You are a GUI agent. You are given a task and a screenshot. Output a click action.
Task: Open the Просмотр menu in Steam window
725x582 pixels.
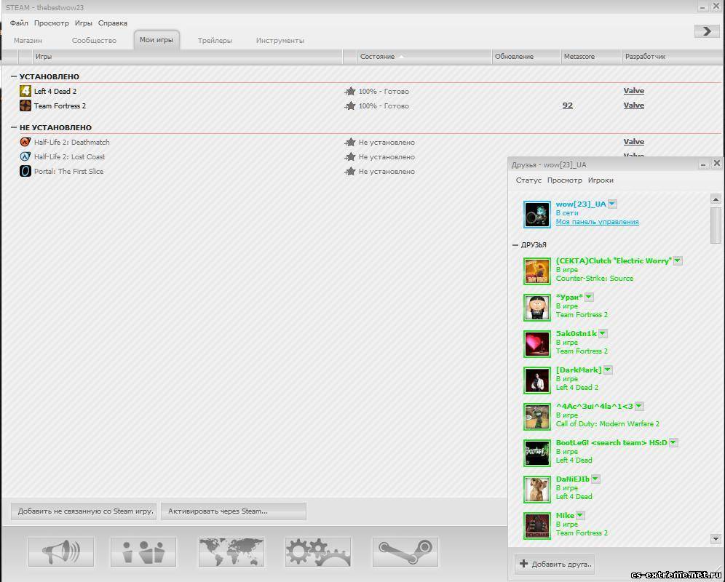tap(52, 23)
